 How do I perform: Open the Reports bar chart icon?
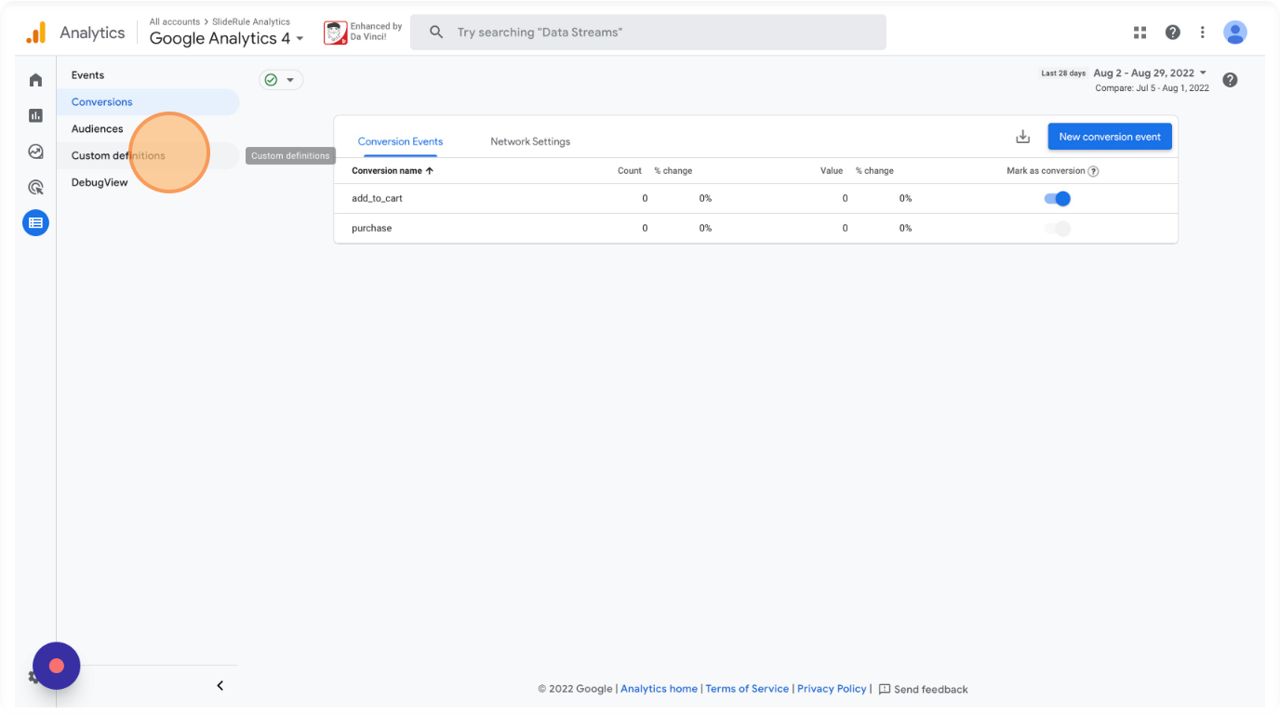[x=35, y=116]
